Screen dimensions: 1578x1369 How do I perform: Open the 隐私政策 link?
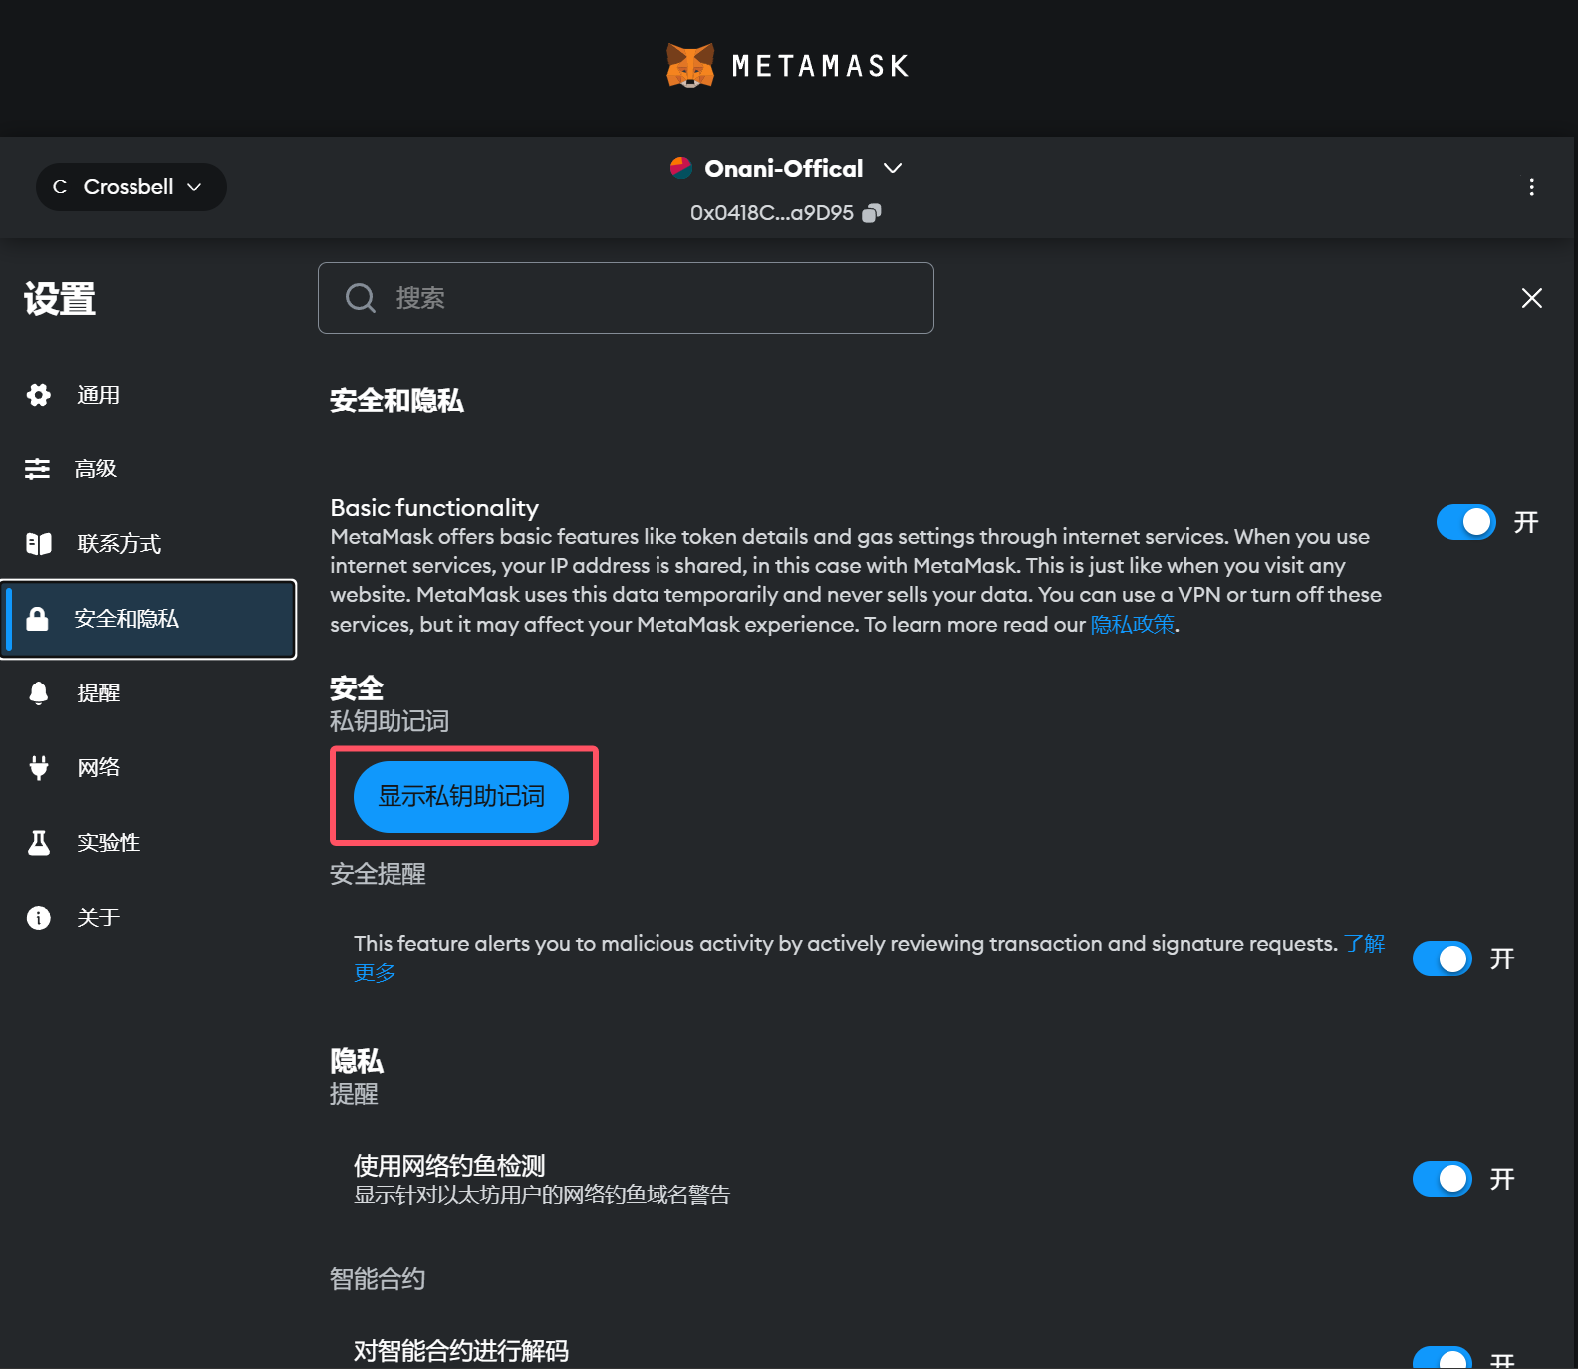point(1133,625)
